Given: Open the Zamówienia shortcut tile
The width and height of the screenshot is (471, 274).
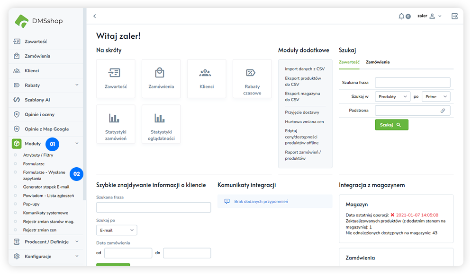Looking at the screenshot, I should coord(161,78).
